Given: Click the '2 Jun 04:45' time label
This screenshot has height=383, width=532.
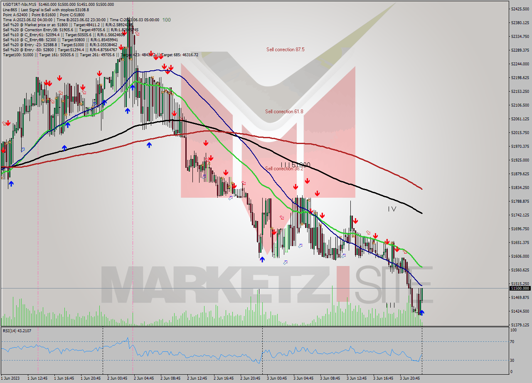Looking at the screenshot, I should coord(144,378).
